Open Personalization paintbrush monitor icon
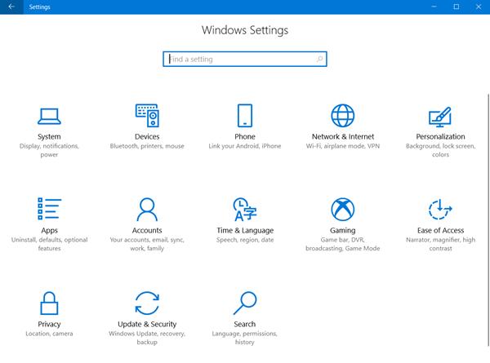The width and height of the screenshot is (490, 363). (x=440, y=117)
